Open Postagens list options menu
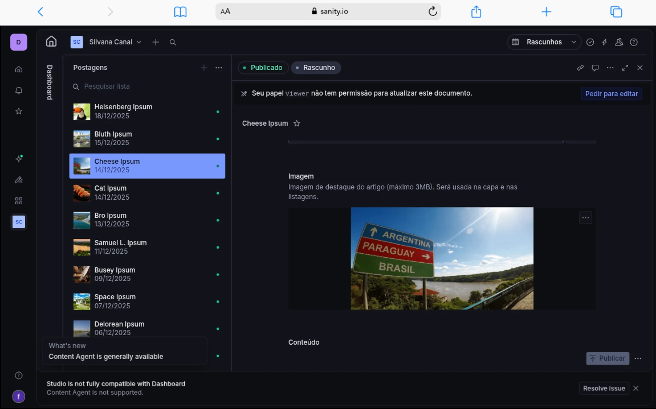This screenshot has width=656, height=409. 219,68
